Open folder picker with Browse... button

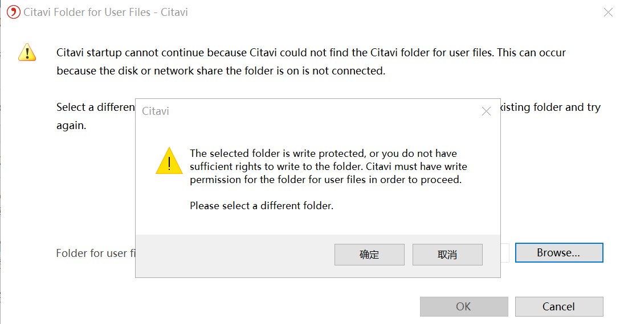click(x=558, y=253)
